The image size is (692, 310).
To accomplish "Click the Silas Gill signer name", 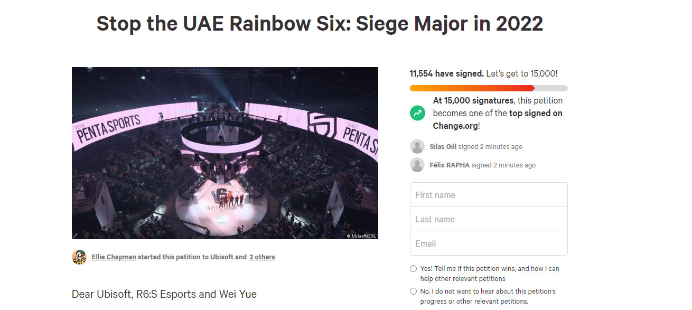I will pos(443,147).
